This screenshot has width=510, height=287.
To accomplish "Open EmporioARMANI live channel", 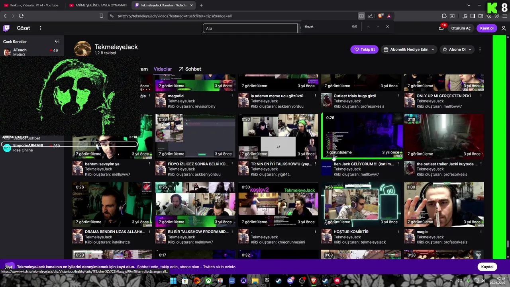I will 32,148.
